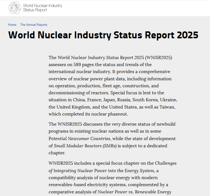Go to the Home breadcrumb link
Screen dimensions: 210x196
pyautogui.click(x=12, y=25)
